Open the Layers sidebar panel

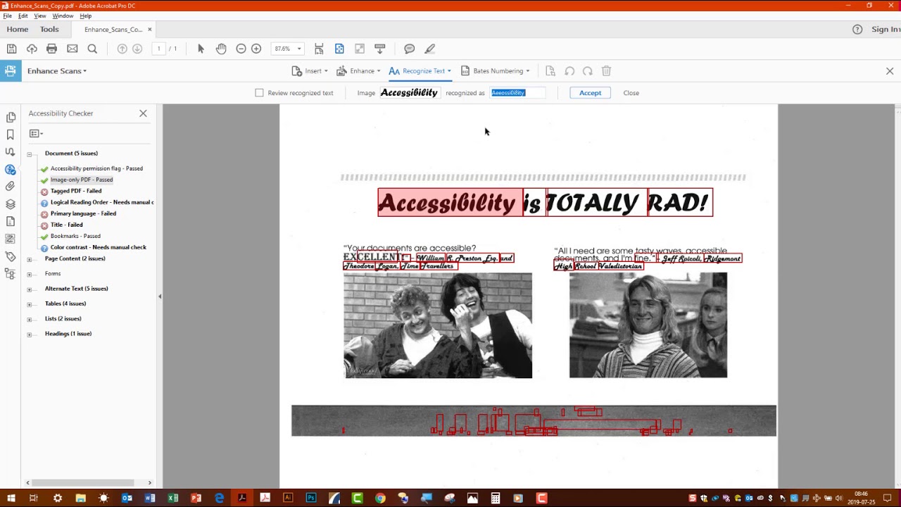tap(11, 204)
